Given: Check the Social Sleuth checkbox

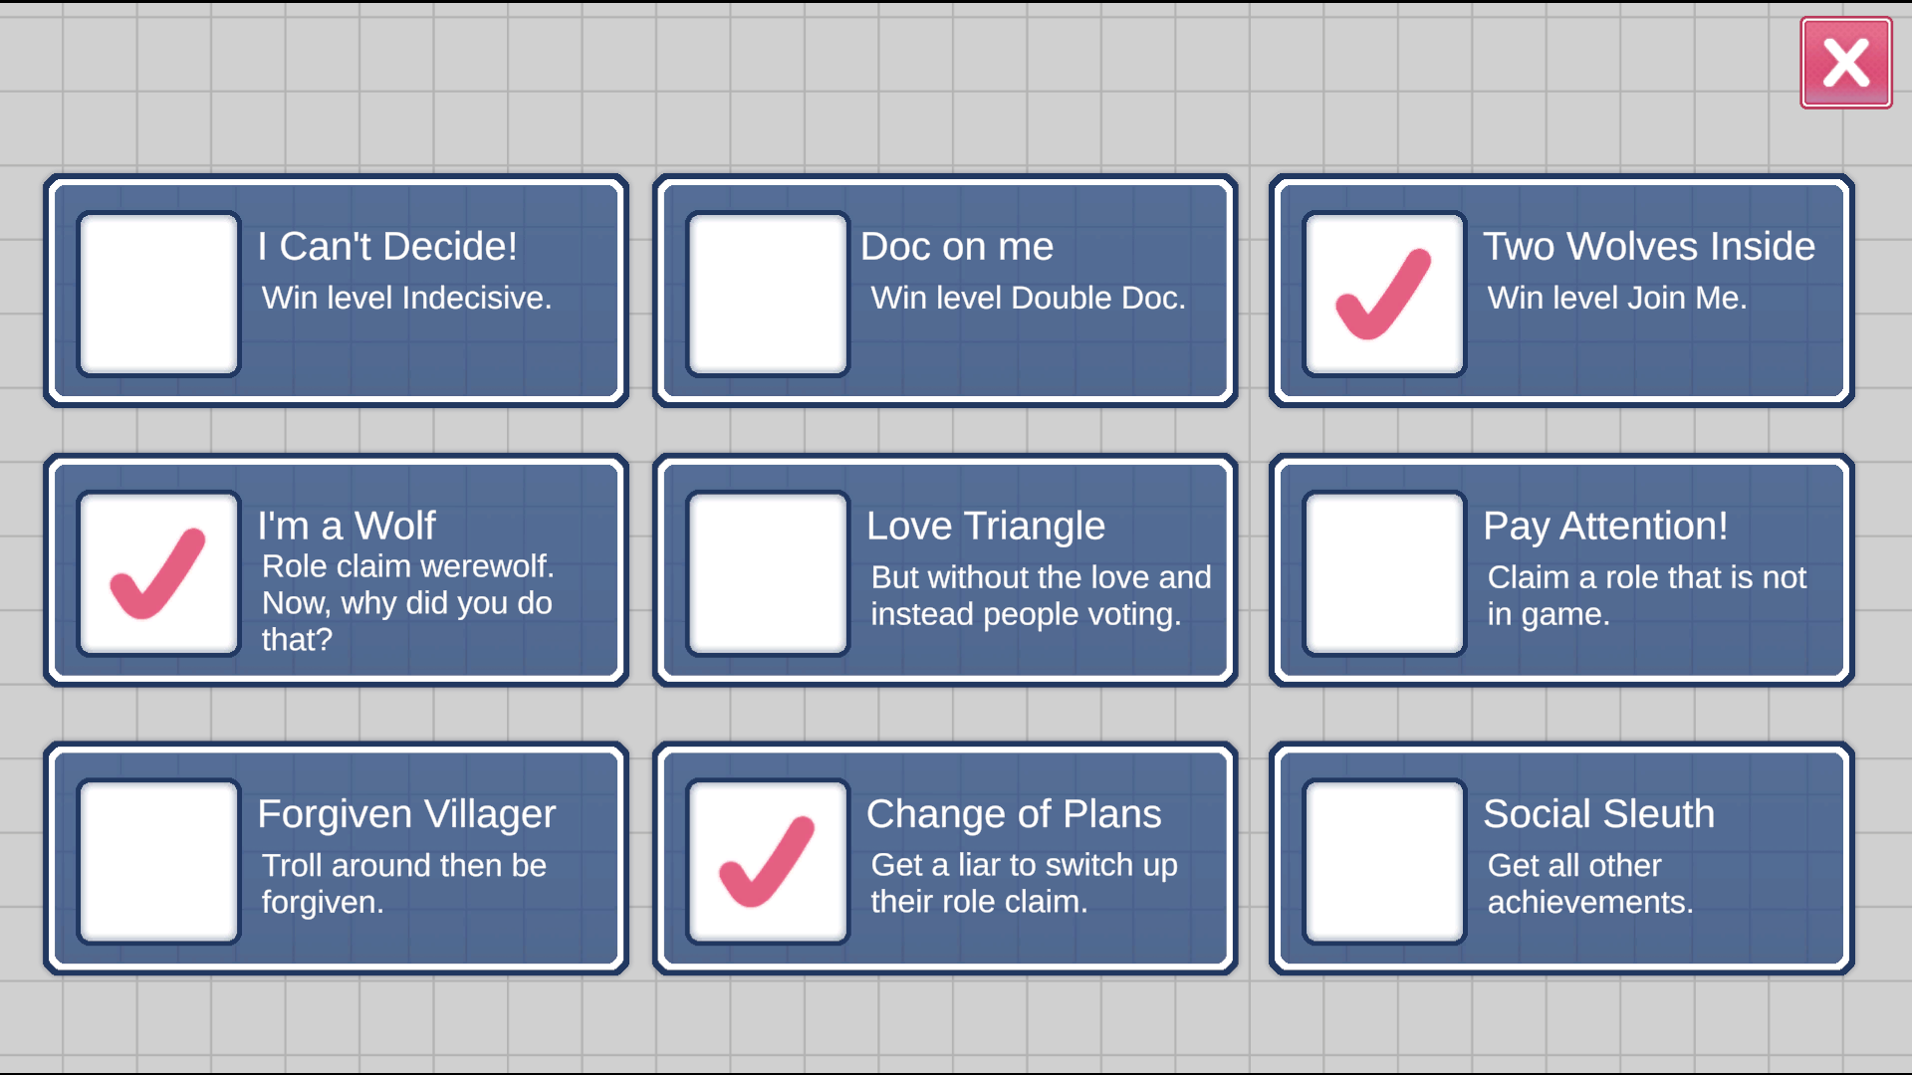Looking at the screenshot, I should click(x=1382, y=859).
